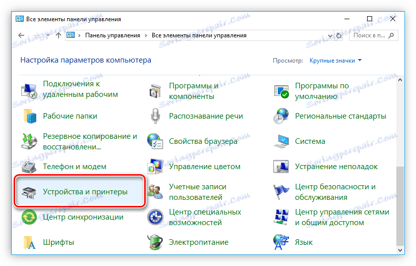Click the search magnifier icon

[x=391, y=35]
